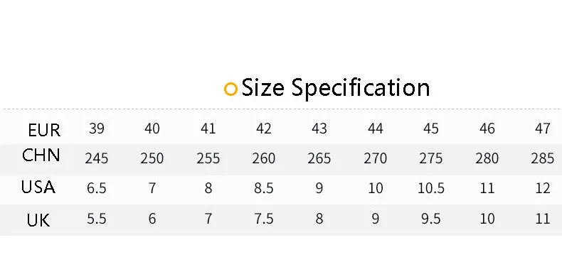562x262 pixels.
Task: Click CHN size 285 value
Action: [x=543, y=158]
